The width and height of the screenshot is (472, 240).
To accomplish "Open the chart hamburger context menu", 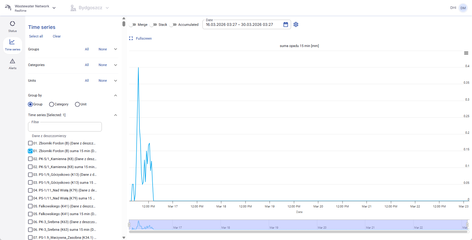I will tap(466, 53).
